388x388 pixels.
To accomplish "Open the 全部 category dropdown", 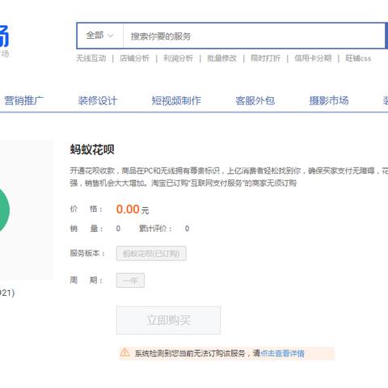I will point(100,36).
